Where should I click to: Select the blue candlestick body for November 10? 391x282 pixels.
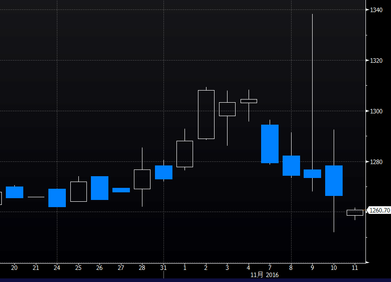click(334, 181)
